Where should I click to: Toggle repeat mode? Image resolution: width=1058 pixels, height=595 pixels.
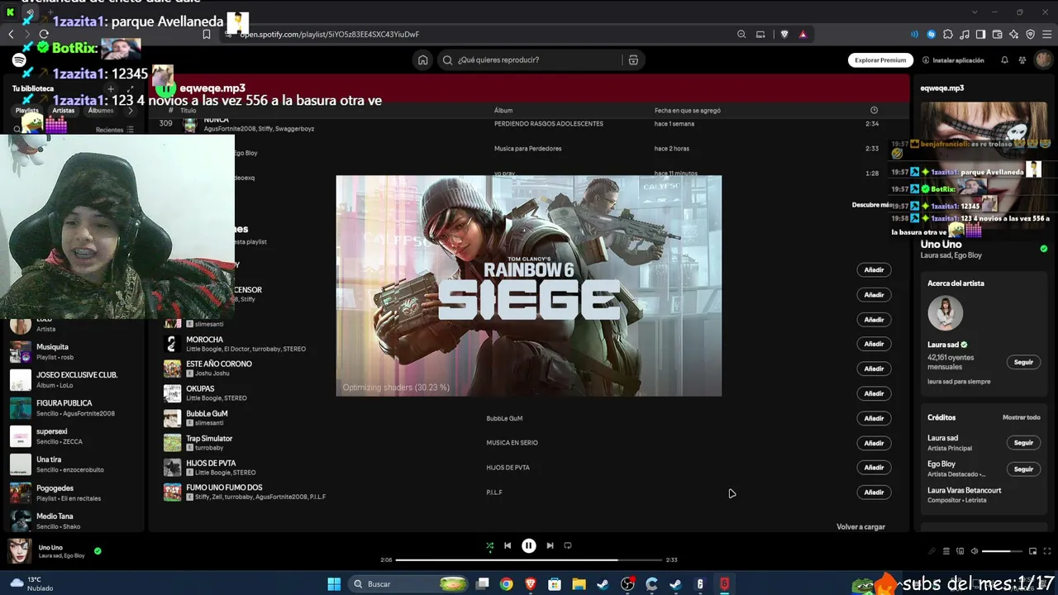(568, 545)
